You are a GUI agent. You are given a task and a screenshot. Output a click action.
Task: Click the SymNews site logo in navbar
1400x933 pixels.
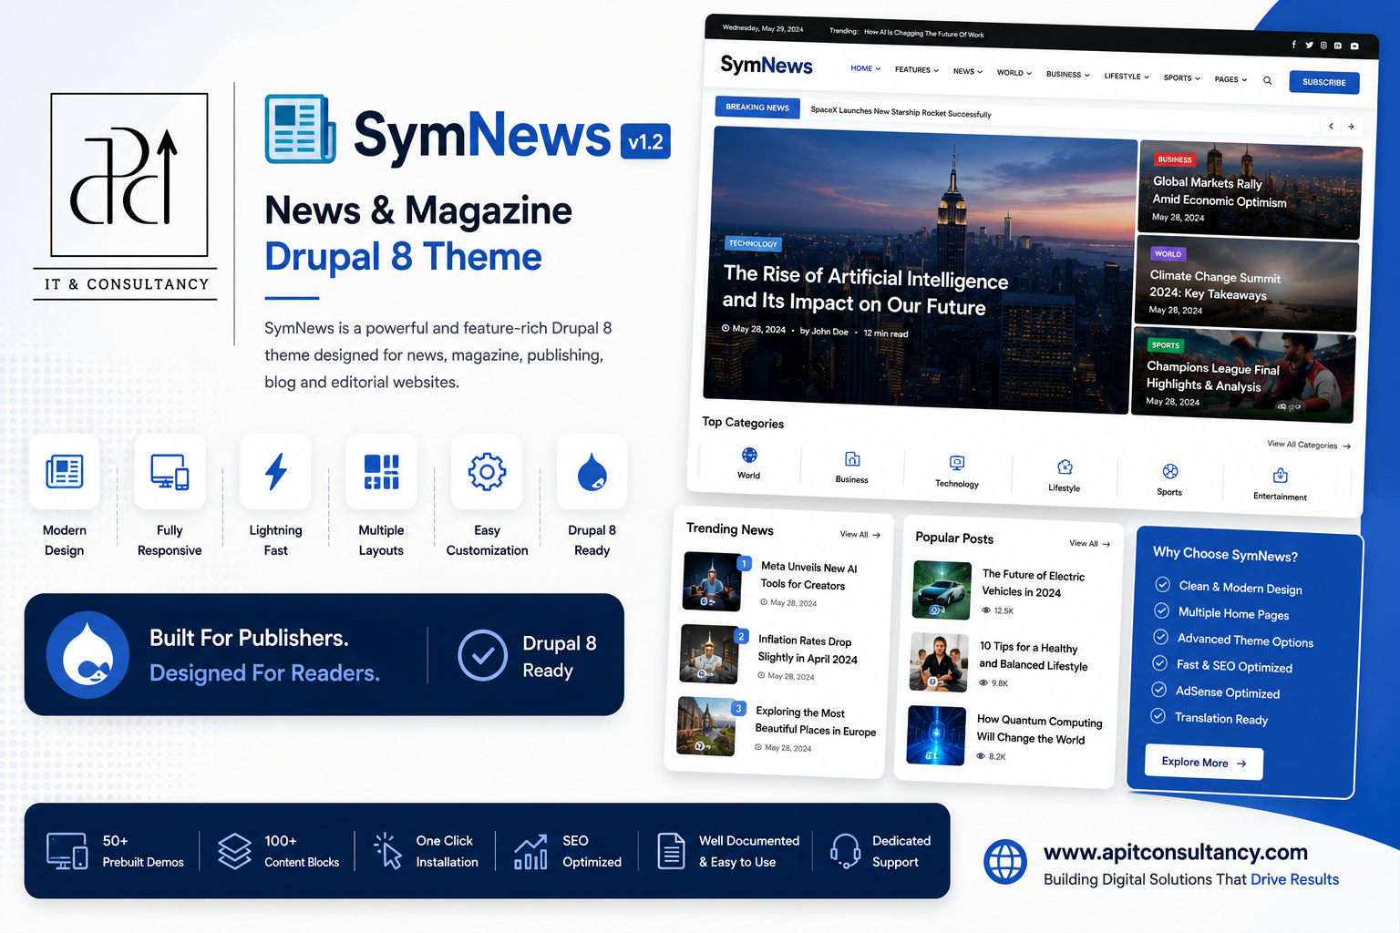(x=767, y=65)
